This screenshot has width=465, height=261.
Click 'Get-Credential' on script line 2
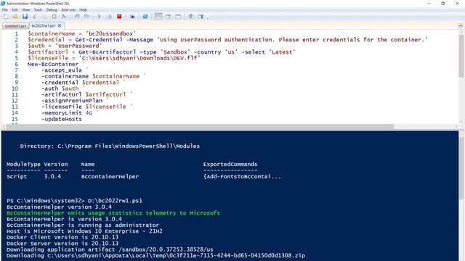(99, 40)
